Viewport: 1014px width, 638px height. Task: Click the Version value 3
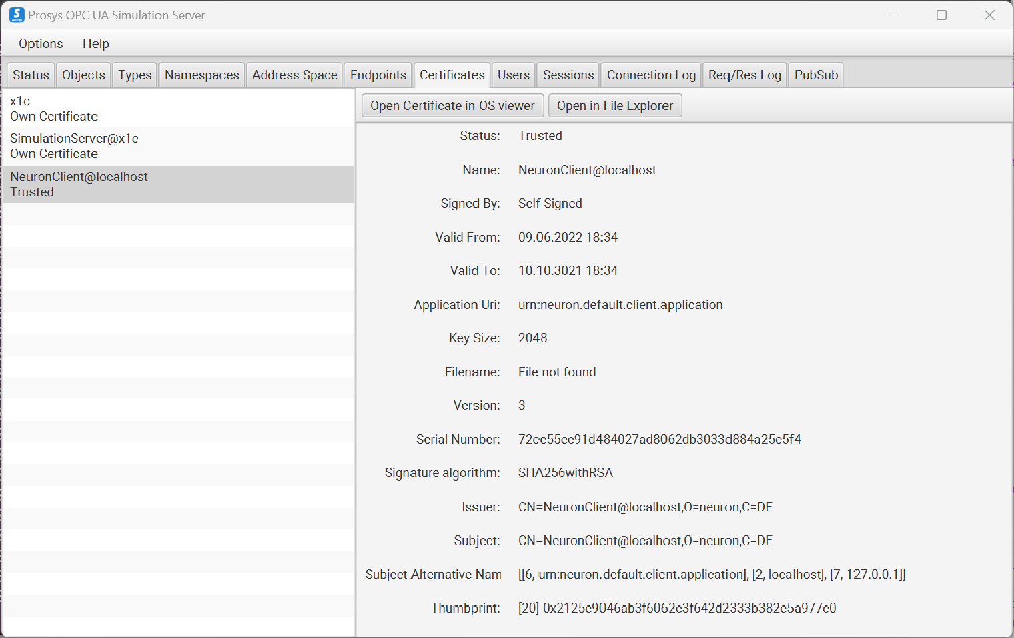(522, 405)
